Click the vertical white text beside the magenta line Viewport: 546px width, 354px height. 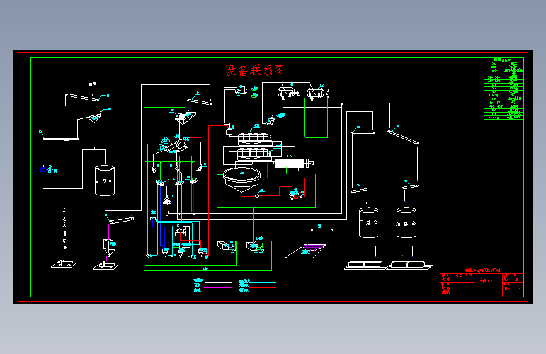64,229
